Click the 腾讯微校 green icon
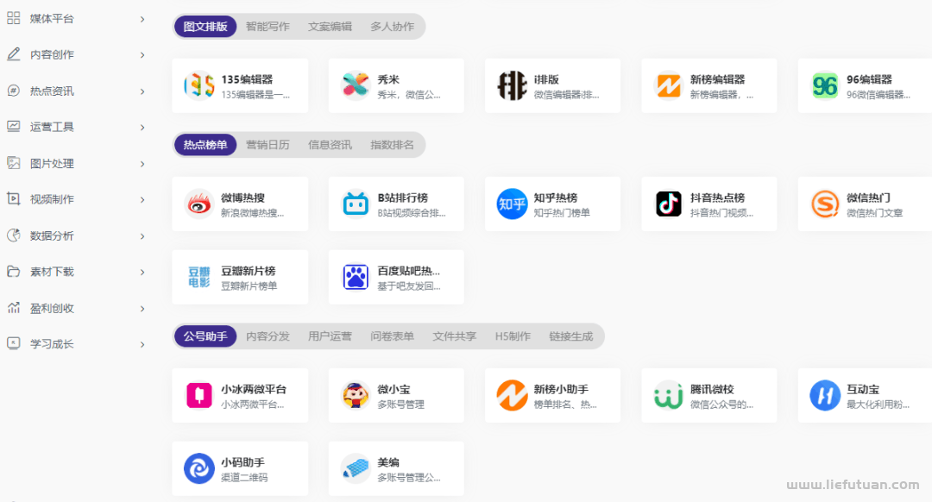932x502 pixels. pos(668,395)
